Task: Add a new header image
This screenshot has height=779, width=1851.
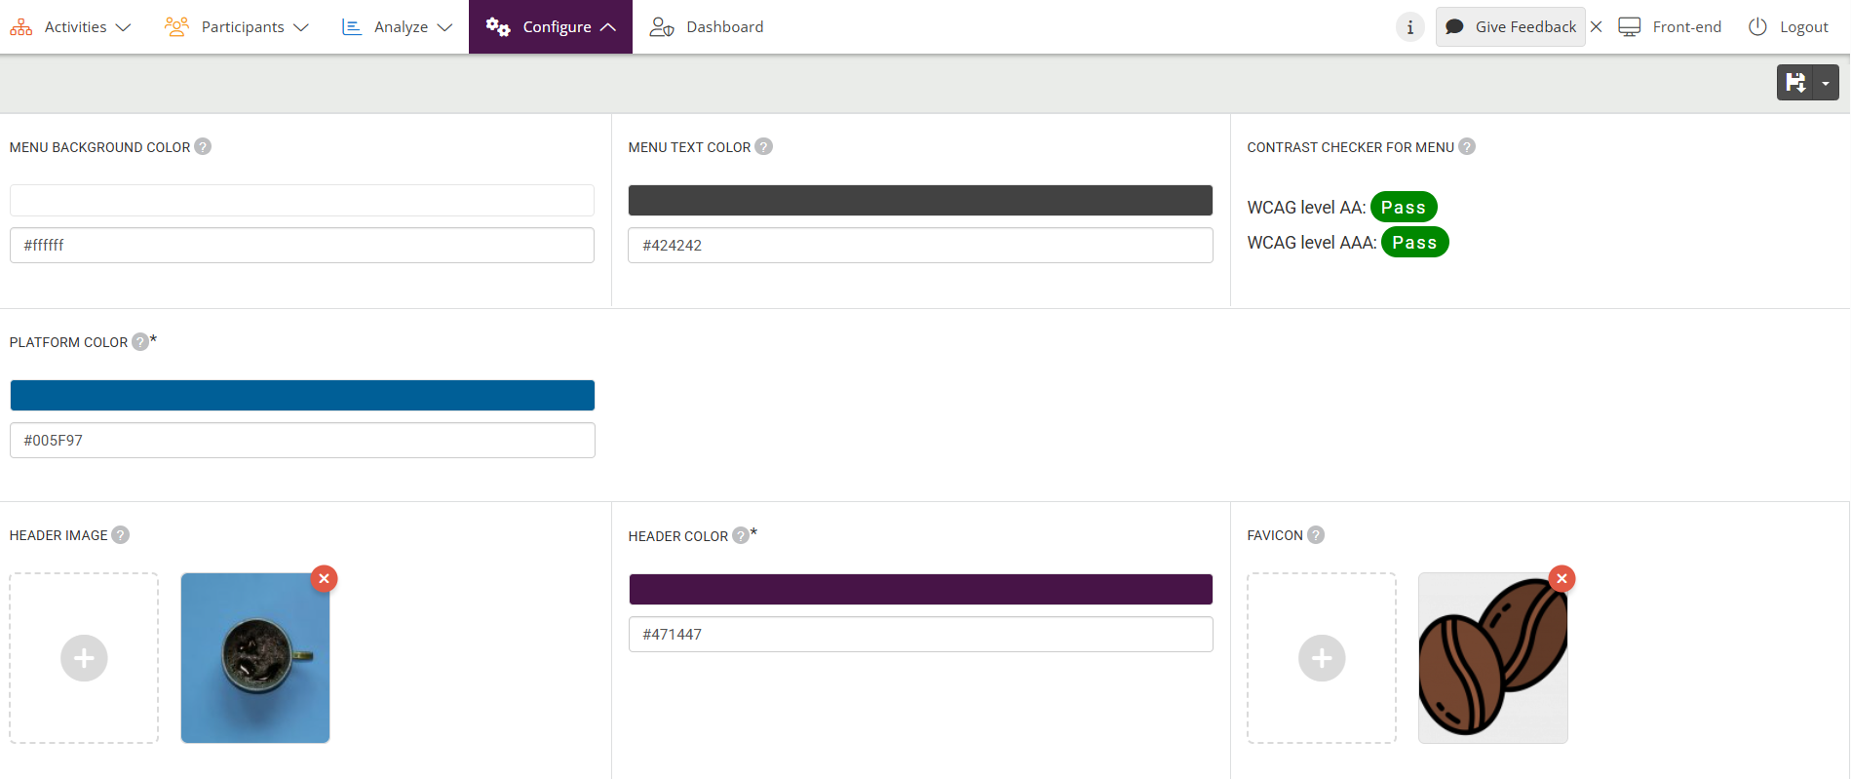Action: (84, 658)
